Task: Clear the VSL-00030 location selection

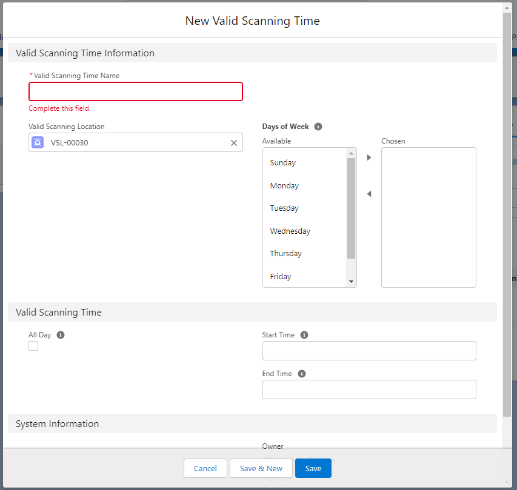Action: 233,142
